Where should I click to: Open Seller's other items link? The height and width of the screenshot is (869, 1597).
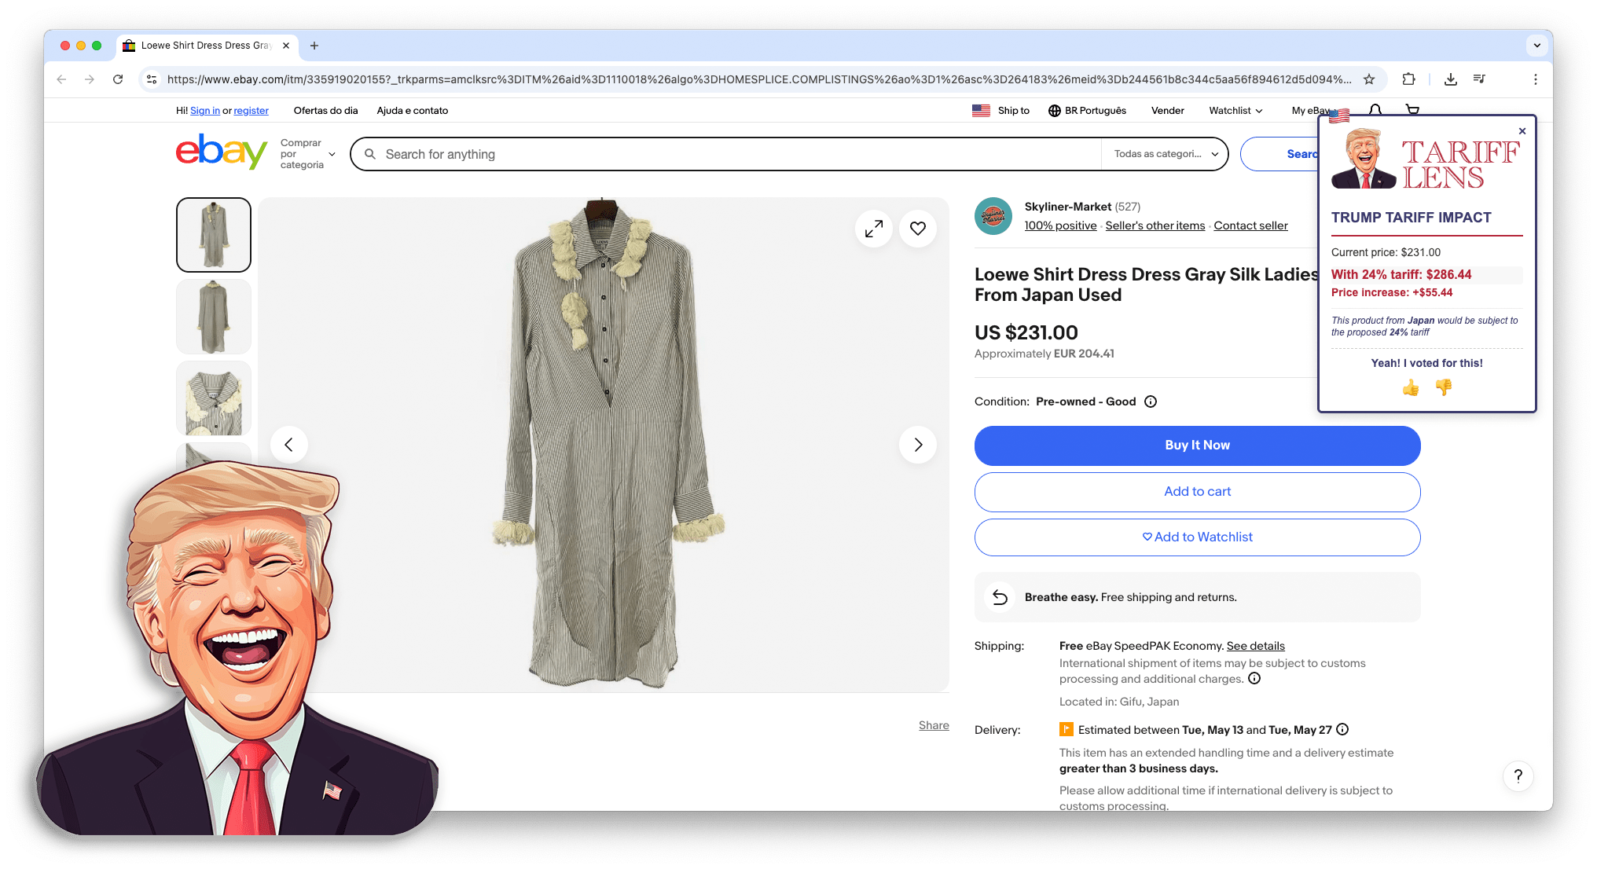point(1155,225)
